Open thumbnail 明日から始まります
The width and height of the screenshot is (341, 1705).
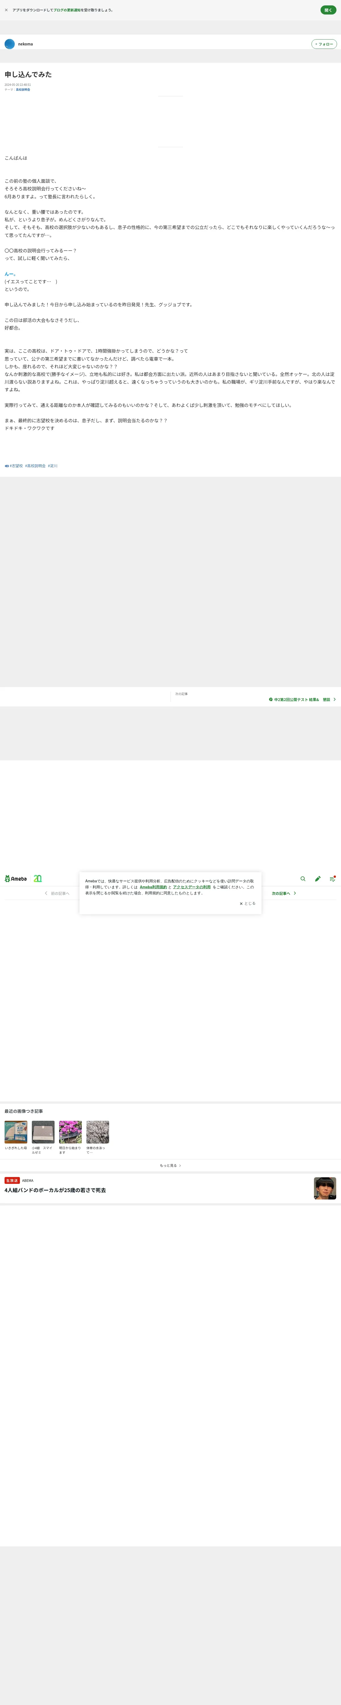(x=70, y=1132)
